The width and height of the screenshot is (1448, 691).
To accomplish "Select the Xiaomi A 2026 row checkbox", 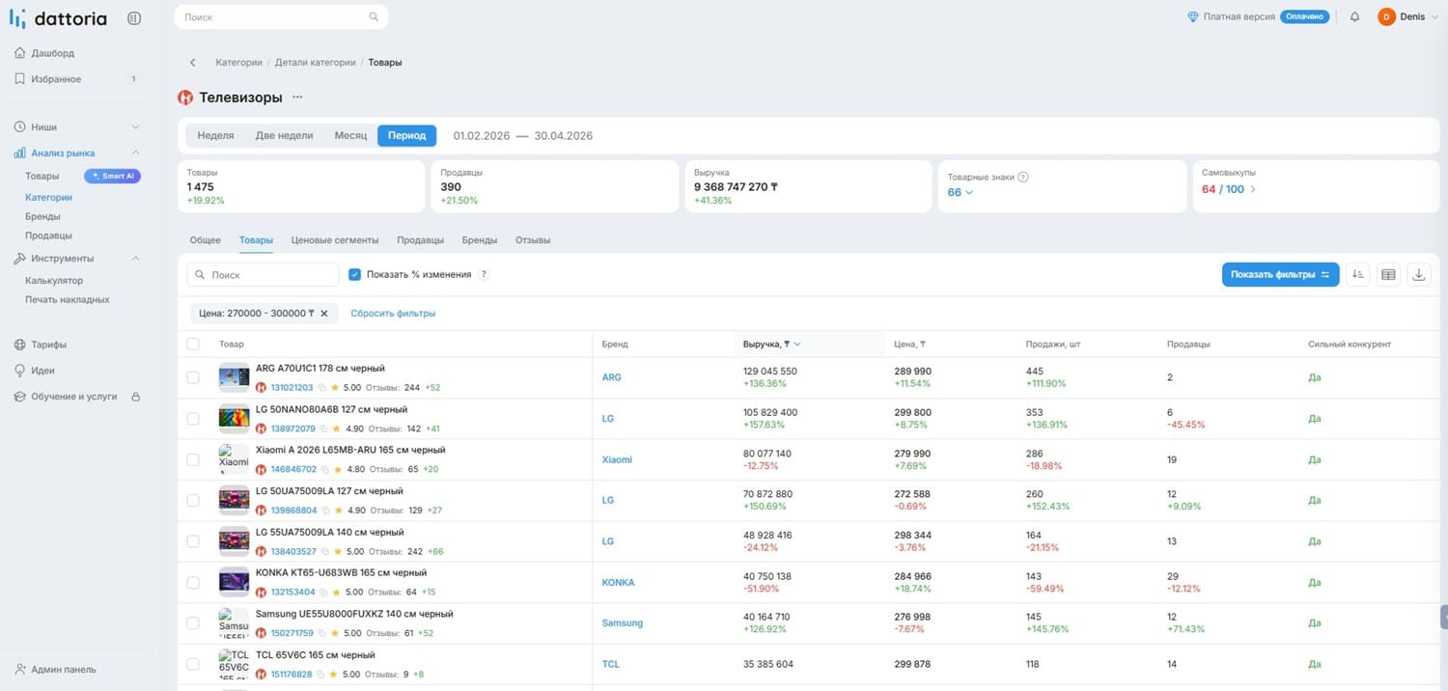I will (193, 460).
